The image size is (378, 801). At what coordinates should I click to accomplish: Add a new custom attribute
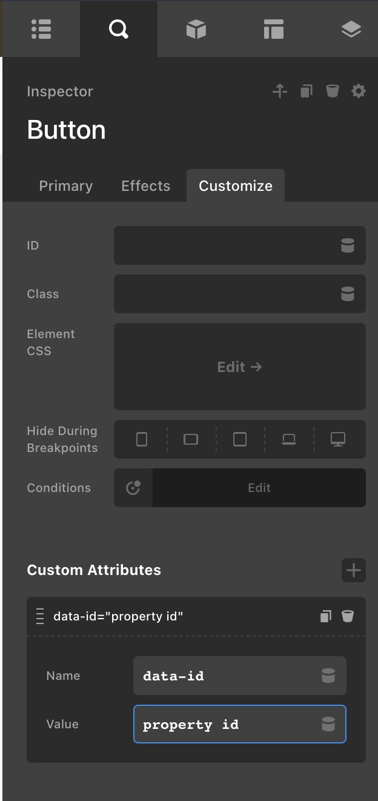tap(354, 570)
